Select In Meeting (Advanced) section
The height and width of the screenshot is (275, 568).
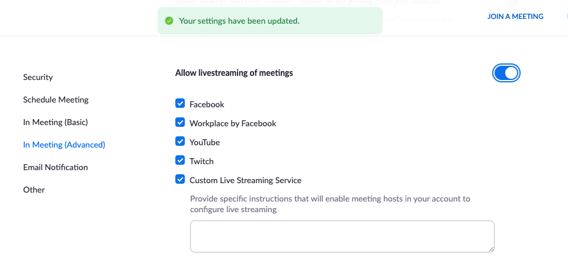(x=64, y=145)
